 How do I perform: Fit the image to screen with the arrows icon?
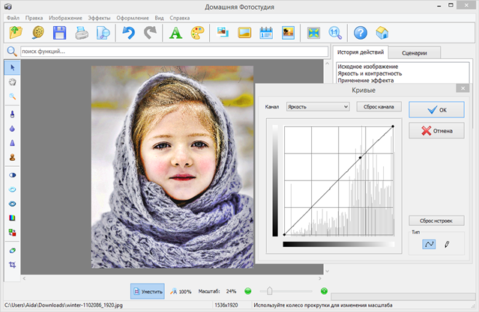(314, 33)
